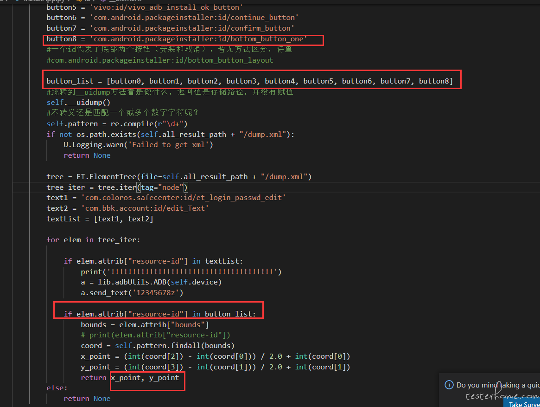
Task: Click button0 inside the button_list array
Action: point(125,81)
